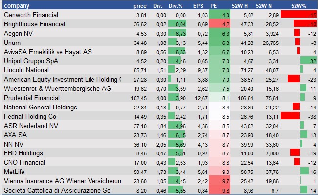The image size is (318, 195).
Task: Select Unipol Gruppo SpA green 52W% bar
Action: click(308, 61)
